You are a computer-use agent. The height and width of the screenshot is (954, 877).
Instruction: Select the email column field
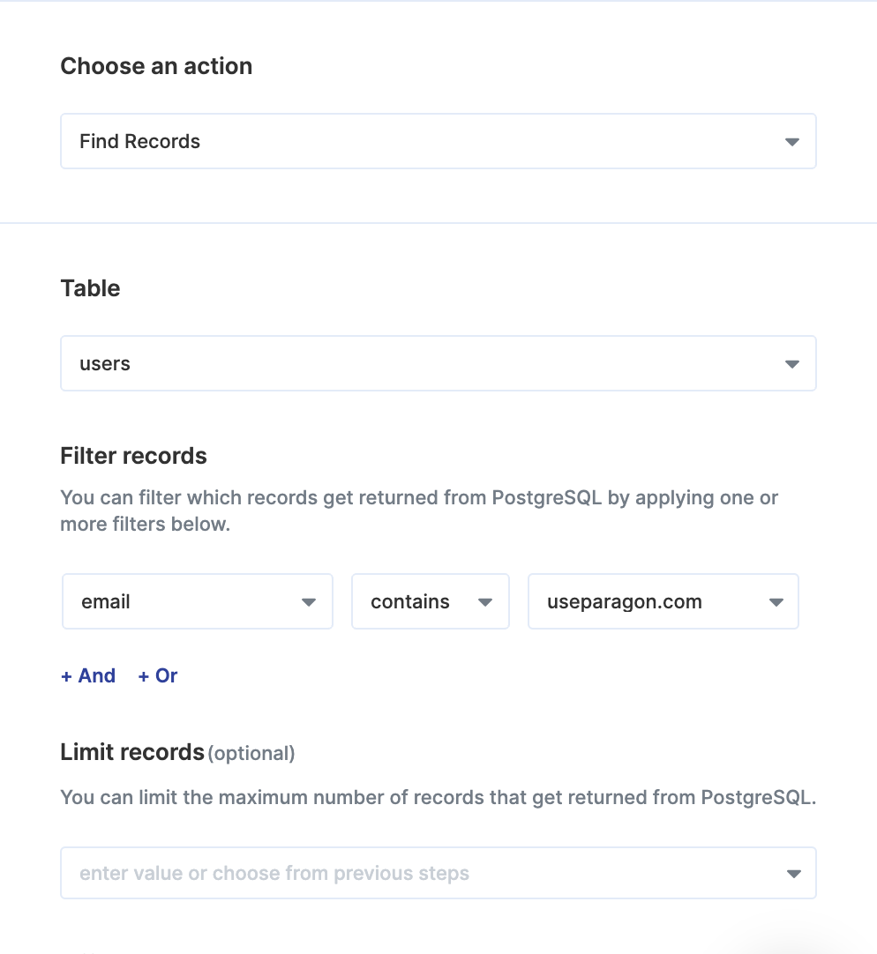click(198, 601)
